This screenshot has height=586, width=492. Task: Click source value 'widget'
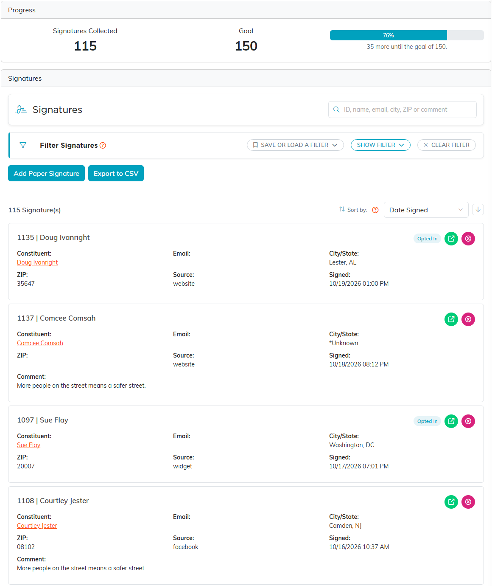click(x=182, y=466)
